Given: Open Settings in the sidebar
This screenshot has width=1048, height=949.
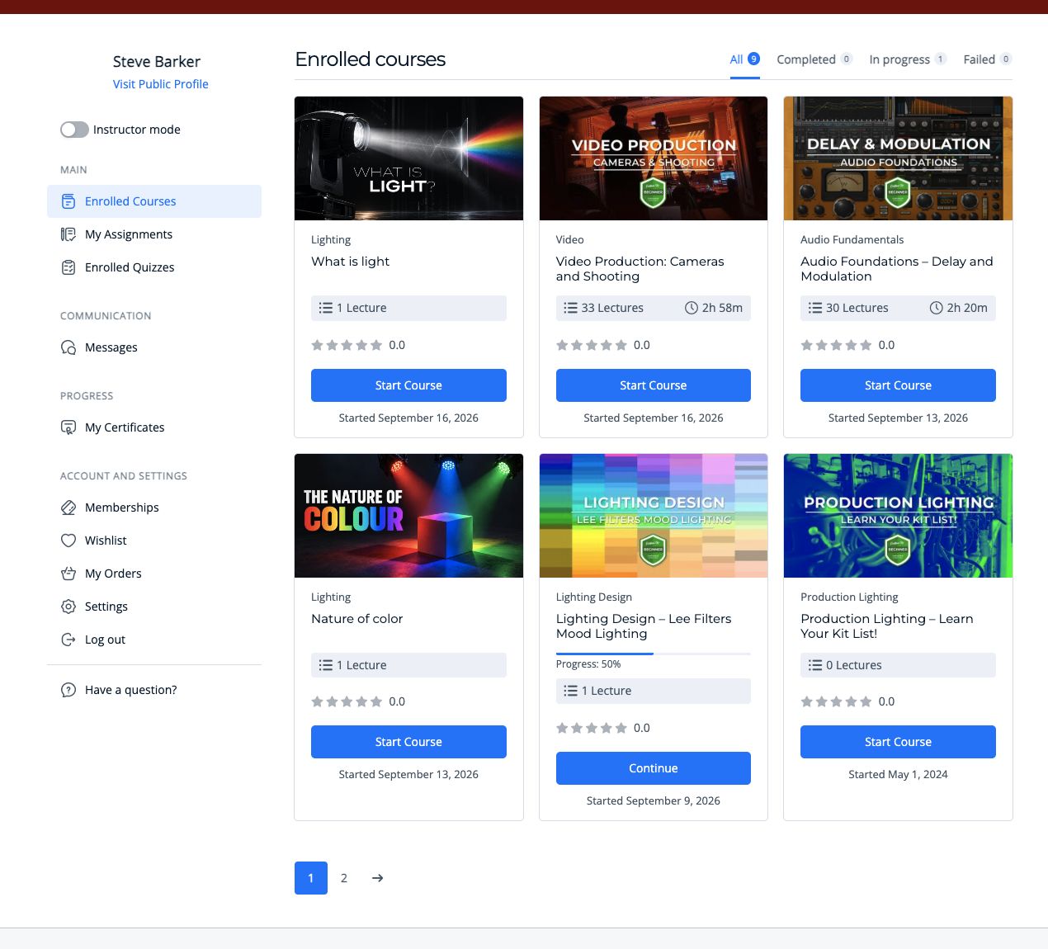Looking at the screenshot, I should tap(154, 607).
